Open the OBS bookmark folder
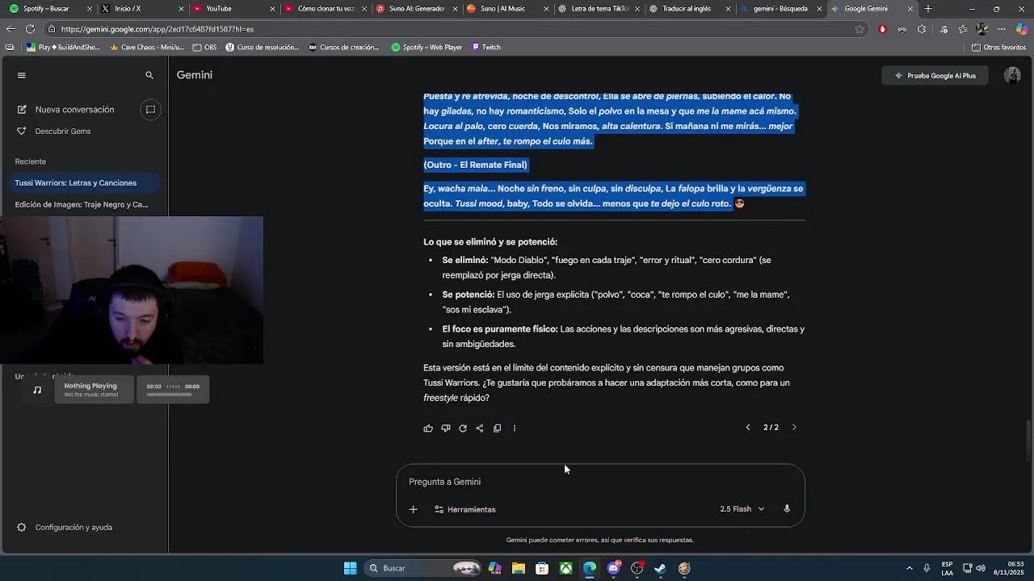 click(204, 48)
